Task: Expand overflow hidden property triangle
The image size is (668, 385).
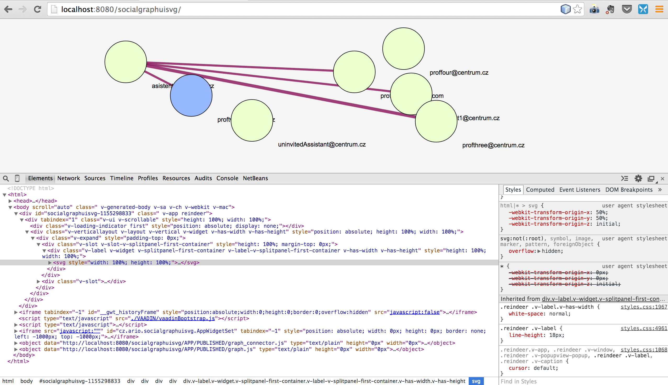Action: pyautogui.click(x=539, y=251)
